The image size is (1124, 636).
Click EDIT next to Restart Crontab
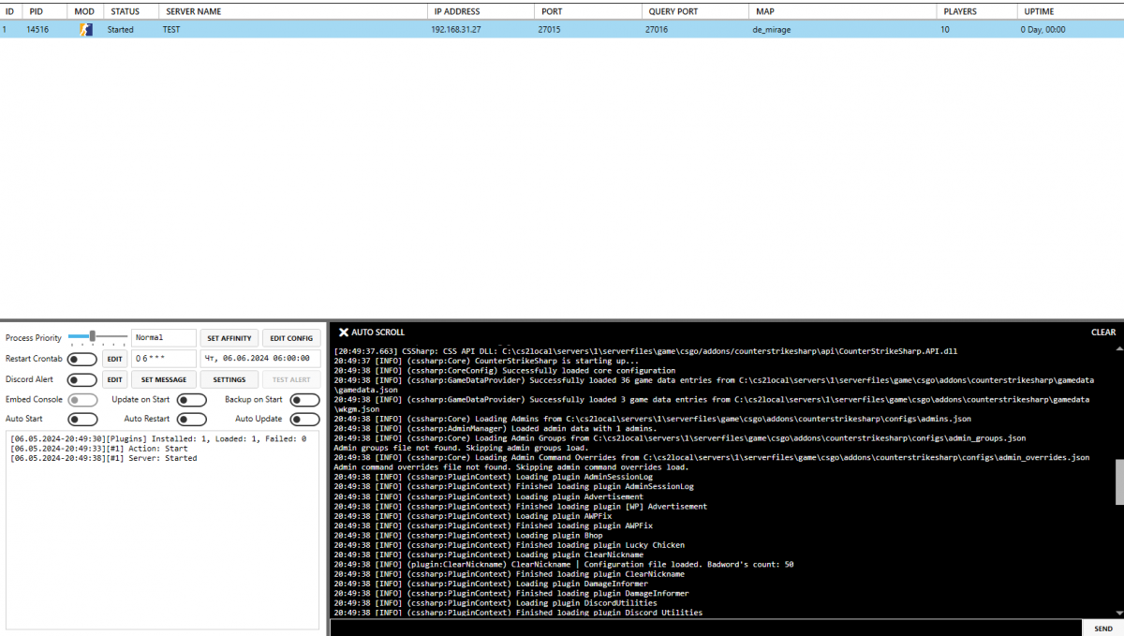pos(114,359)
